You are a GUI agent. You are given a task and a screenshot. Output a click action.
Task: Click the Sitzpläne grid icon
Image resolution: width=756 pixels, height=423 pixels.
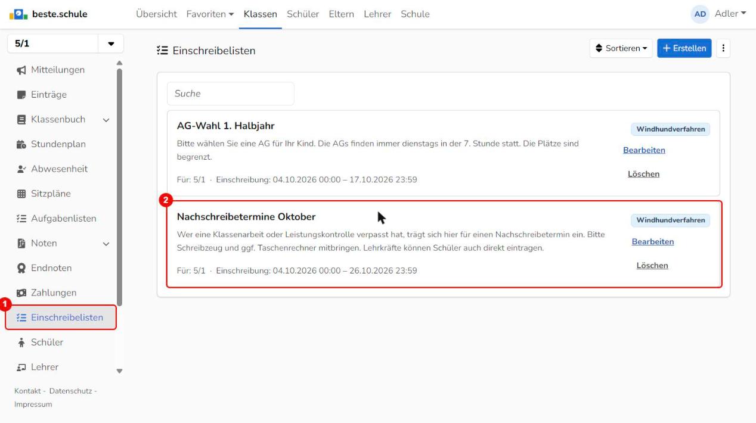pos(21,194)
